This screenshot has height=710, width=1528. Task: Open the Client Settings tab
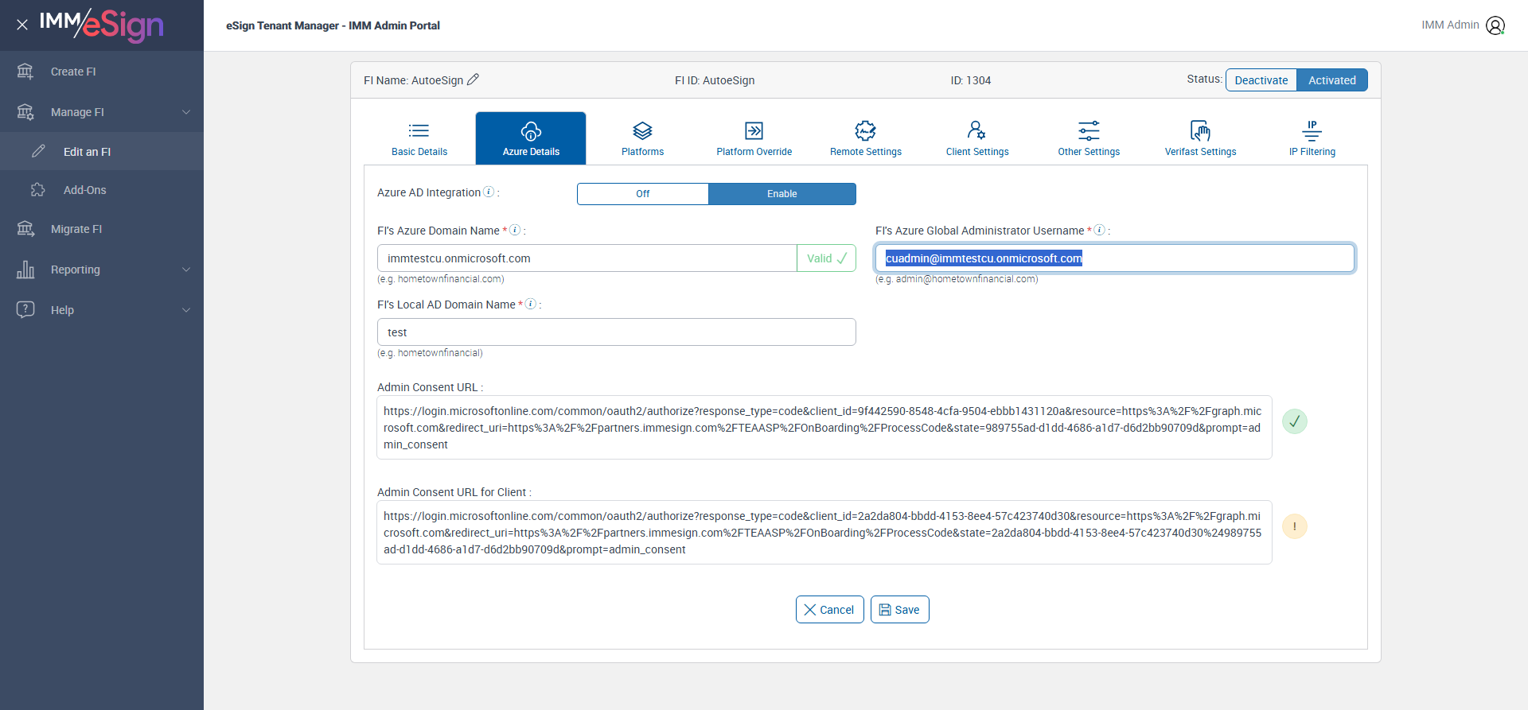(977, 138)
